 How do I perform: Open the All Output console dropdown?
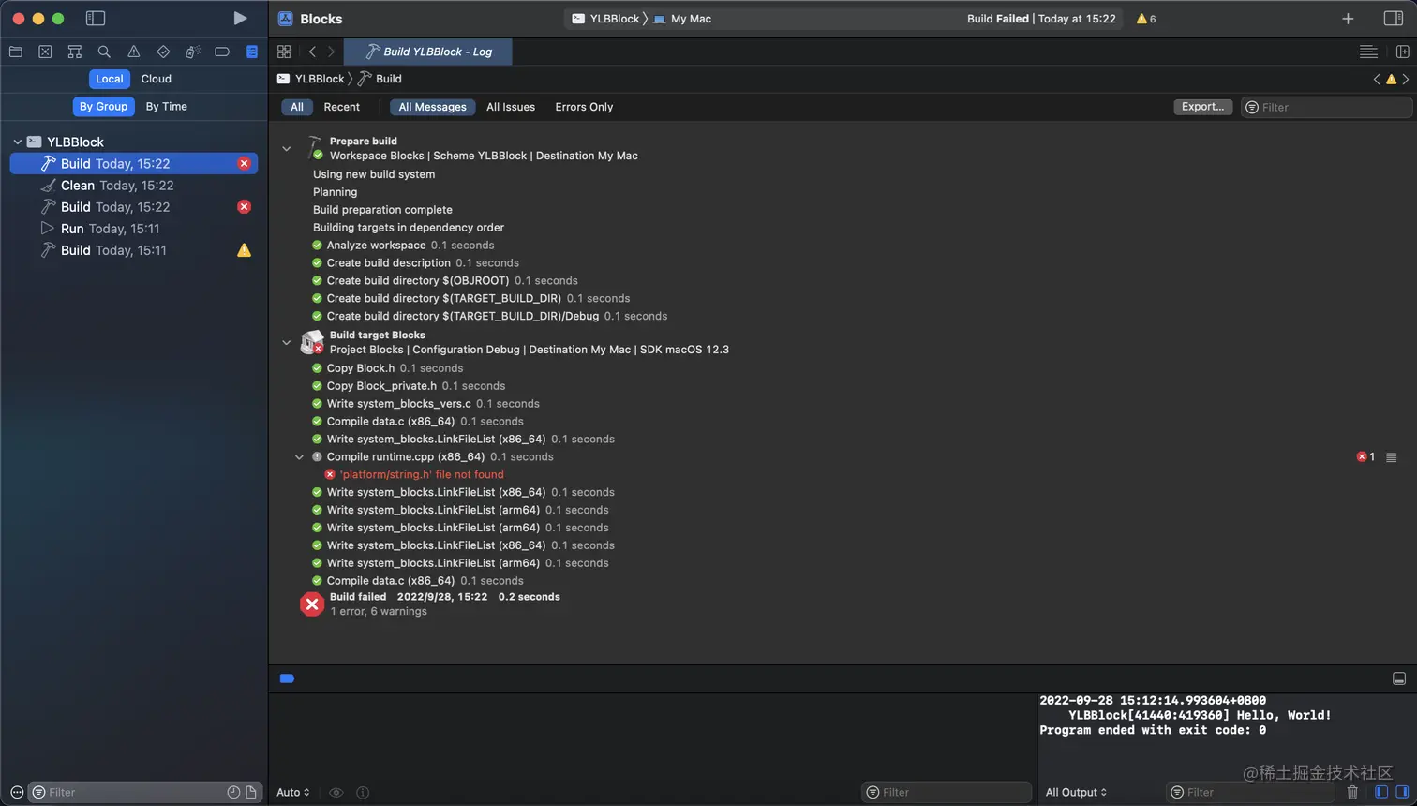pos(1077,792)
